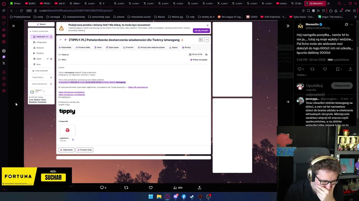The height and width of the screenshot is (201, 359).
Task: Reply icon in tweet sidebar
Action: [x=300, y=69]
